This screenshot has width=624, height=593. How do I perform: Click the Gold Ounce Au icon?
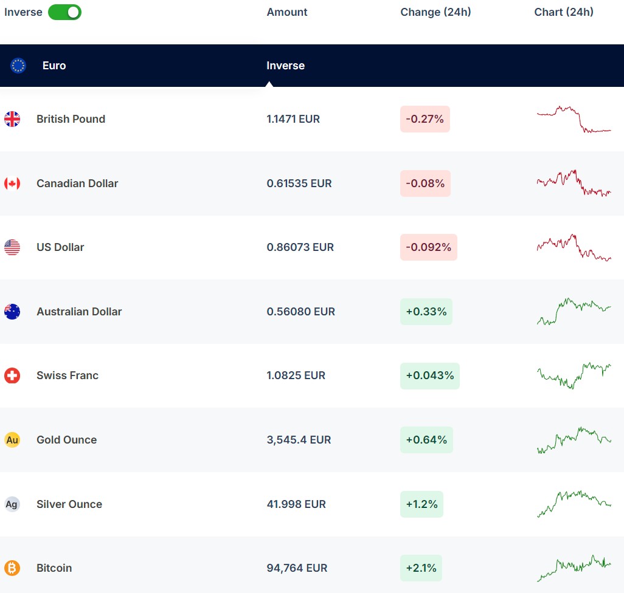[12, 440]
